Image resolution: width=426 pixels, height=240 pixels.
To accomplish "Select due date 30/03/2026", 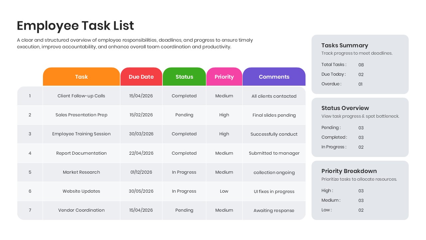I will pos(141,134).
